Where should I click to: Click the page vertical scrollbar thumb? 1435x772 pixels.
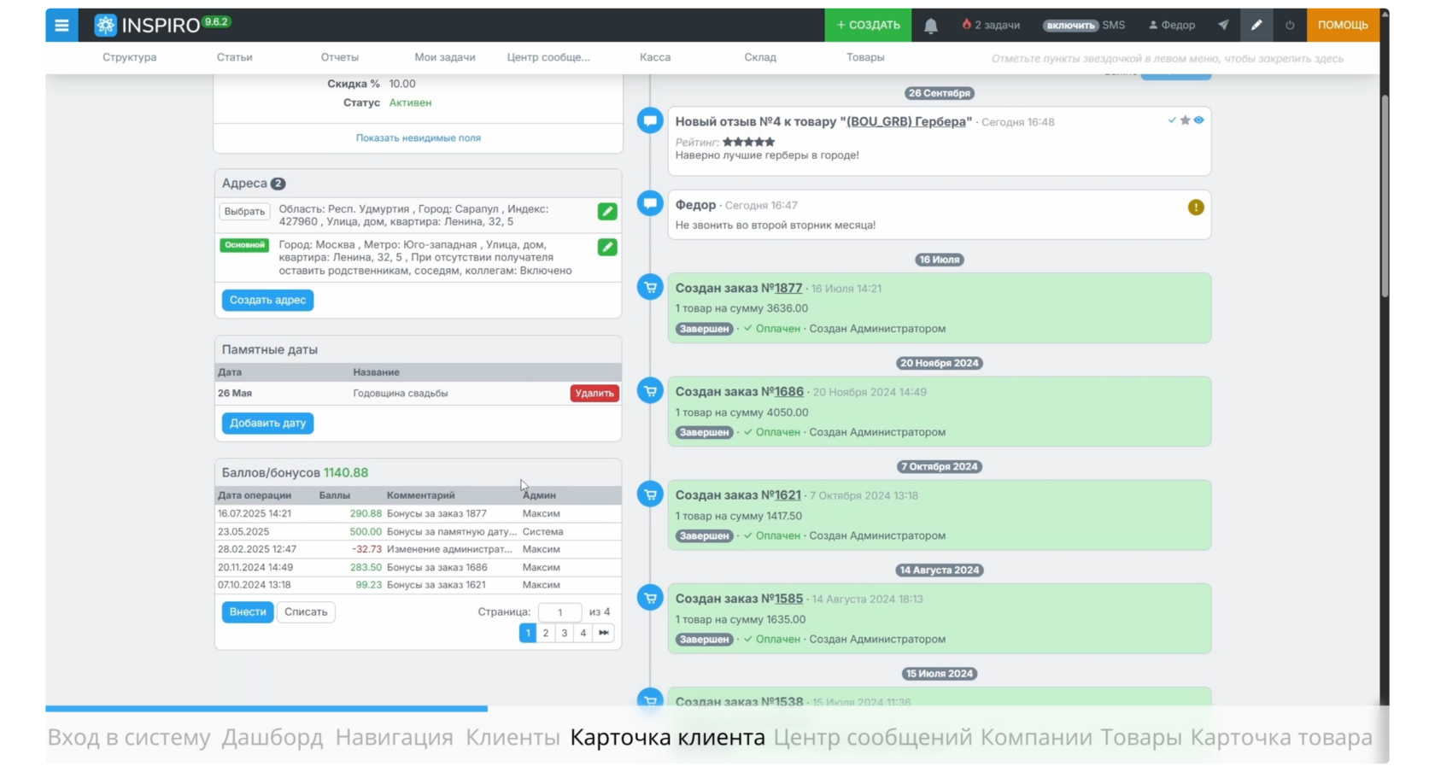[1384, 196]
